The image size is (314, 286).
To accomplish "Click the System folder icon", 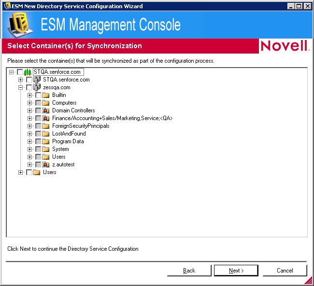I will tap(46, 149).
